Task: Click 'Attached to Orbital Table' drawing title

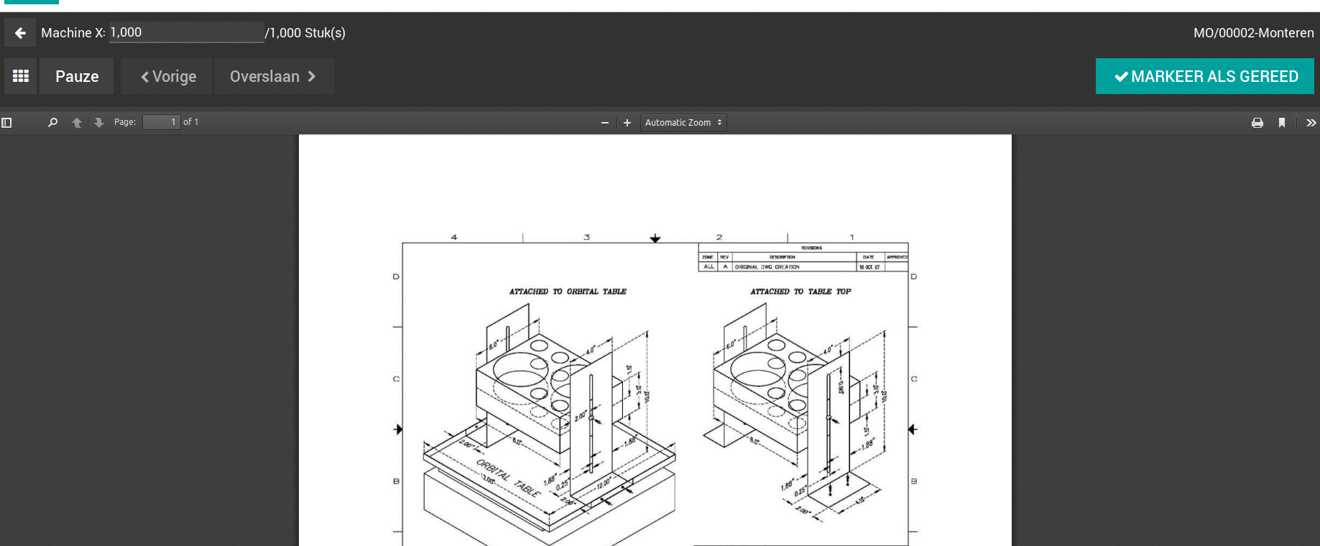Action: tap(568, 292)
